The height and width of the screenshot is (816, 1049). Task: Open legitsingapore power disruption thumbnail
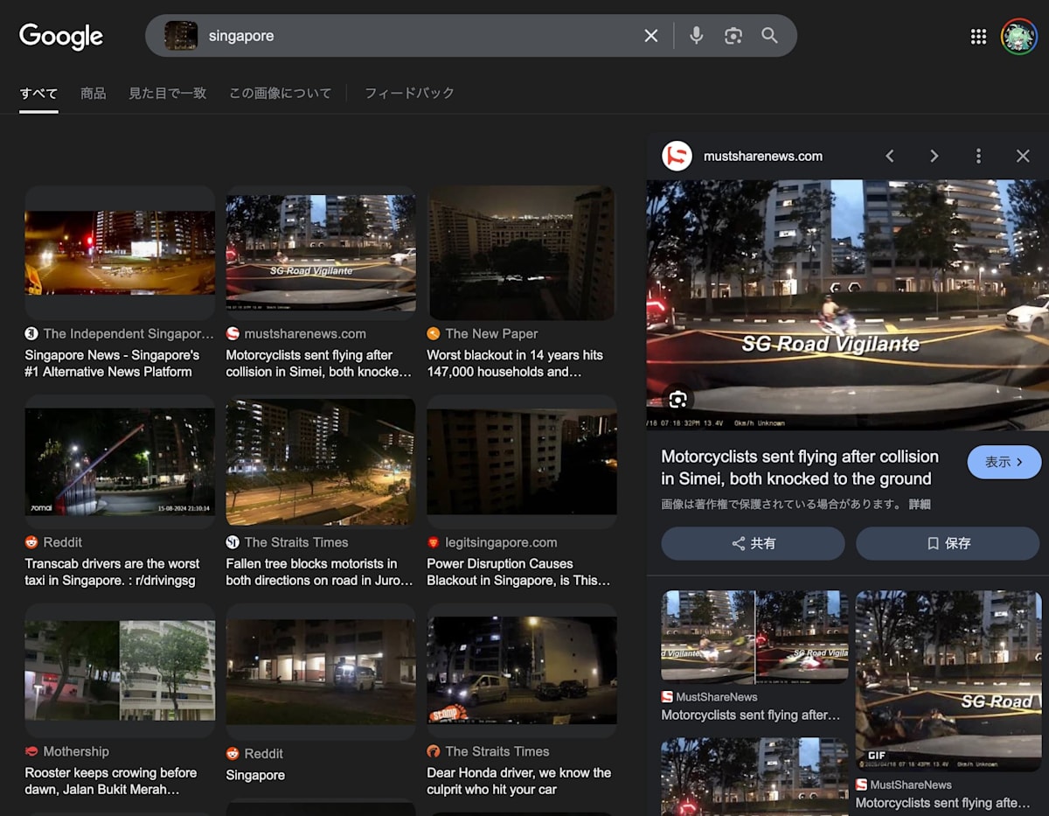(x=522, y=462)
